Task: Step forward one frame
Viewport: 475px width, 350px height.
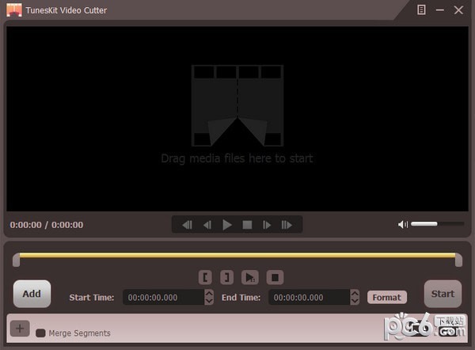Action: click(267, 225)
